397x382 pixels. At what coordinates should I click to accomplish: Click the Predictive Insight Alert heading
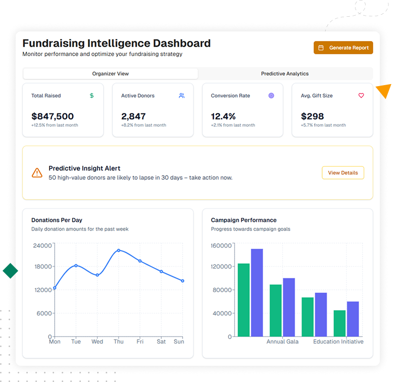tap(84, 168)
